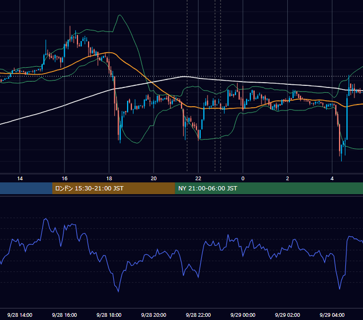Click the 14 hour label on the chart axis

[20, 179]
